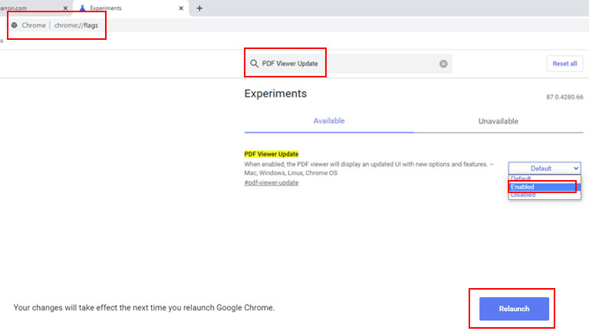The height and width of the screenshot is (331, 589).
Task: Choose Default in the dropdown list
Action: (x=545, y=179)
